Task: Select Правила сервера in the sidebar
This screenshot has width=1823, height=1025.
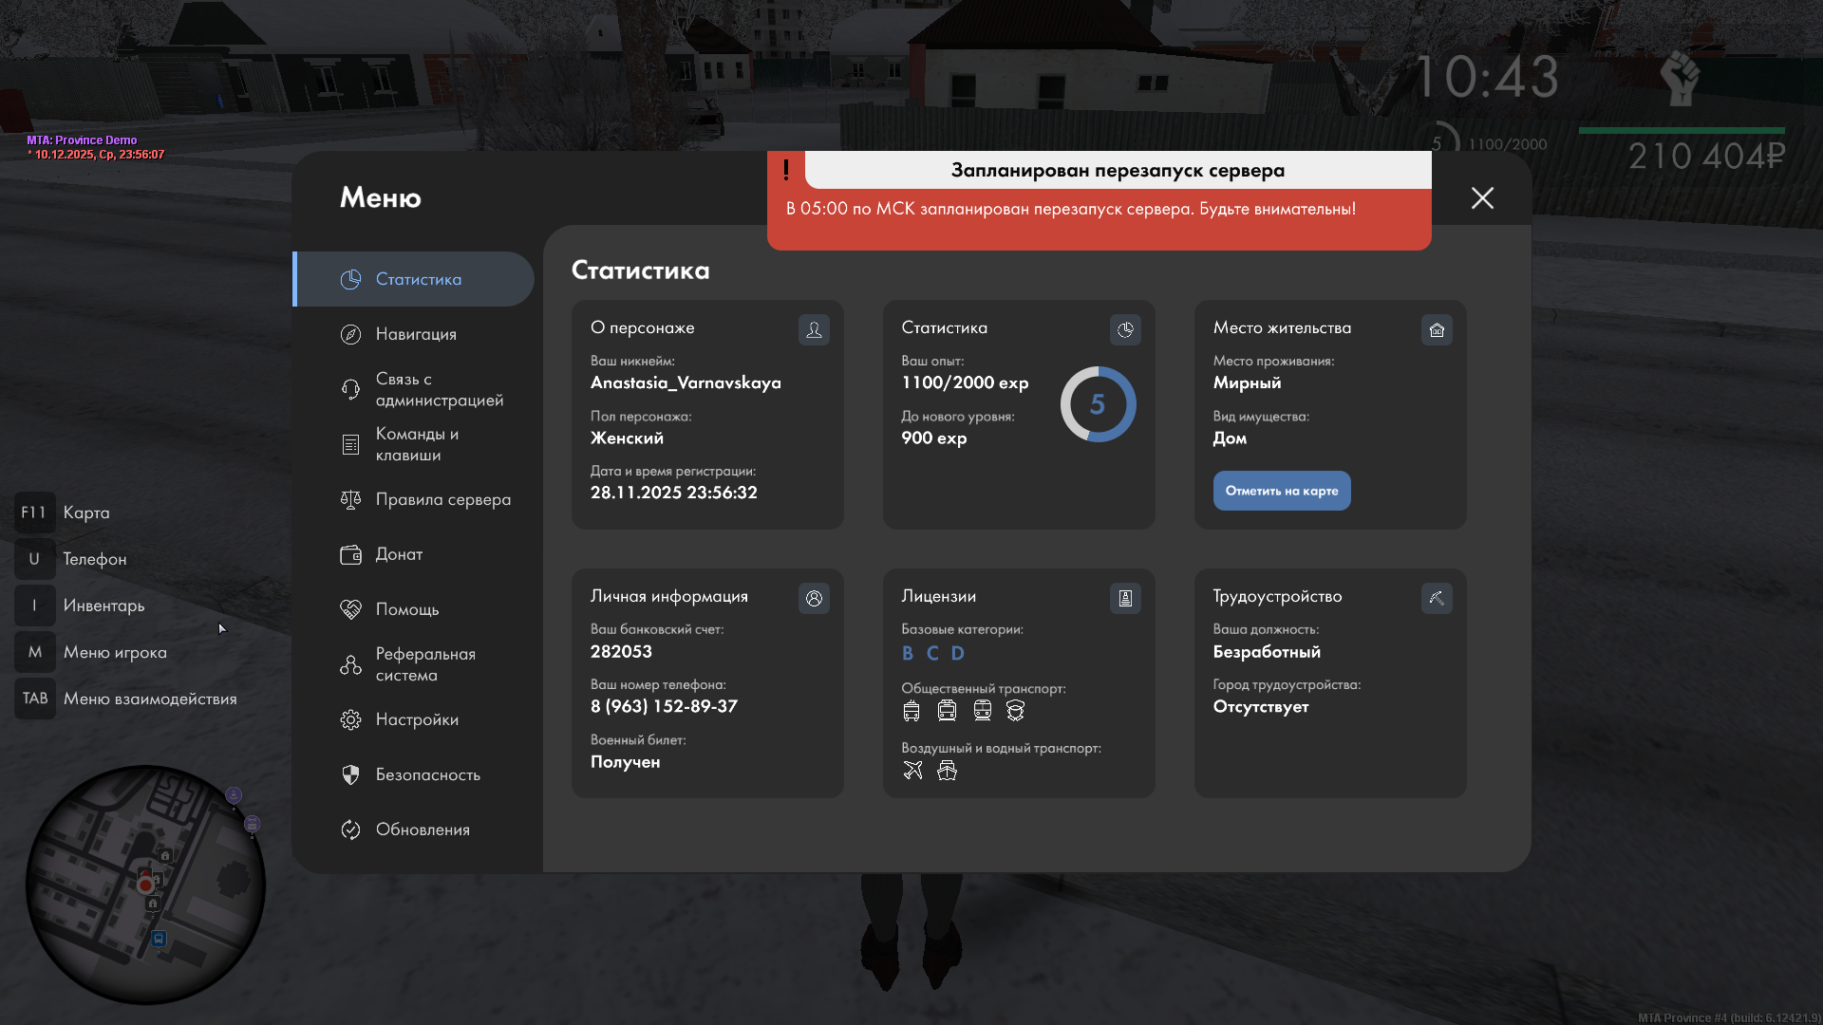Action: click(x=442, y=499)
